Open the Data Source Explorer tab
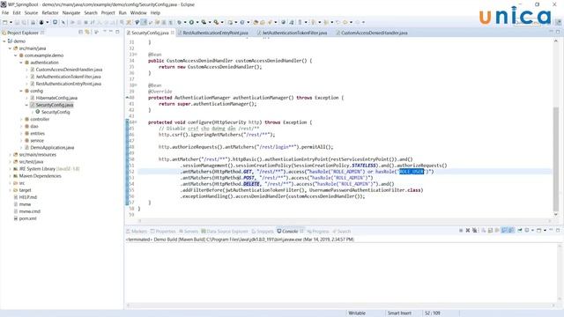The height and width of the screenshot is (317, 564). point(225,231)
